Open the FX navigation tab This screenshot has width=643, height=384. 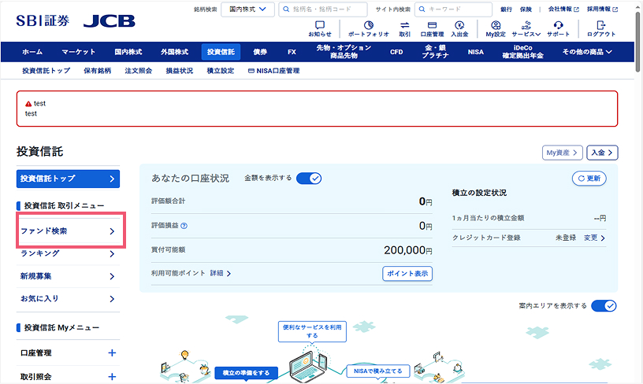point(292,52)
